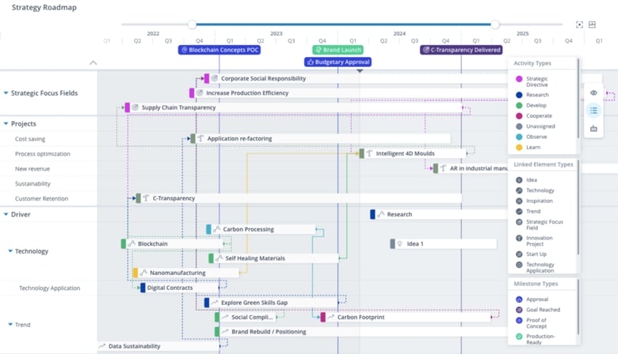This screenshot has height=354, width=618.
Task: Move the right timeline range slider handle
Action: 495,24
